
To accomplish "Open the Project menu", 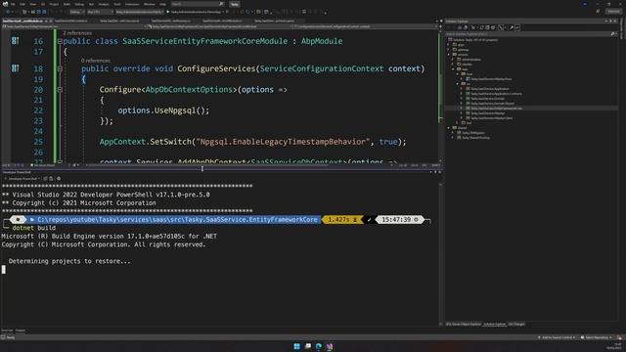I will tap(54, 4).
